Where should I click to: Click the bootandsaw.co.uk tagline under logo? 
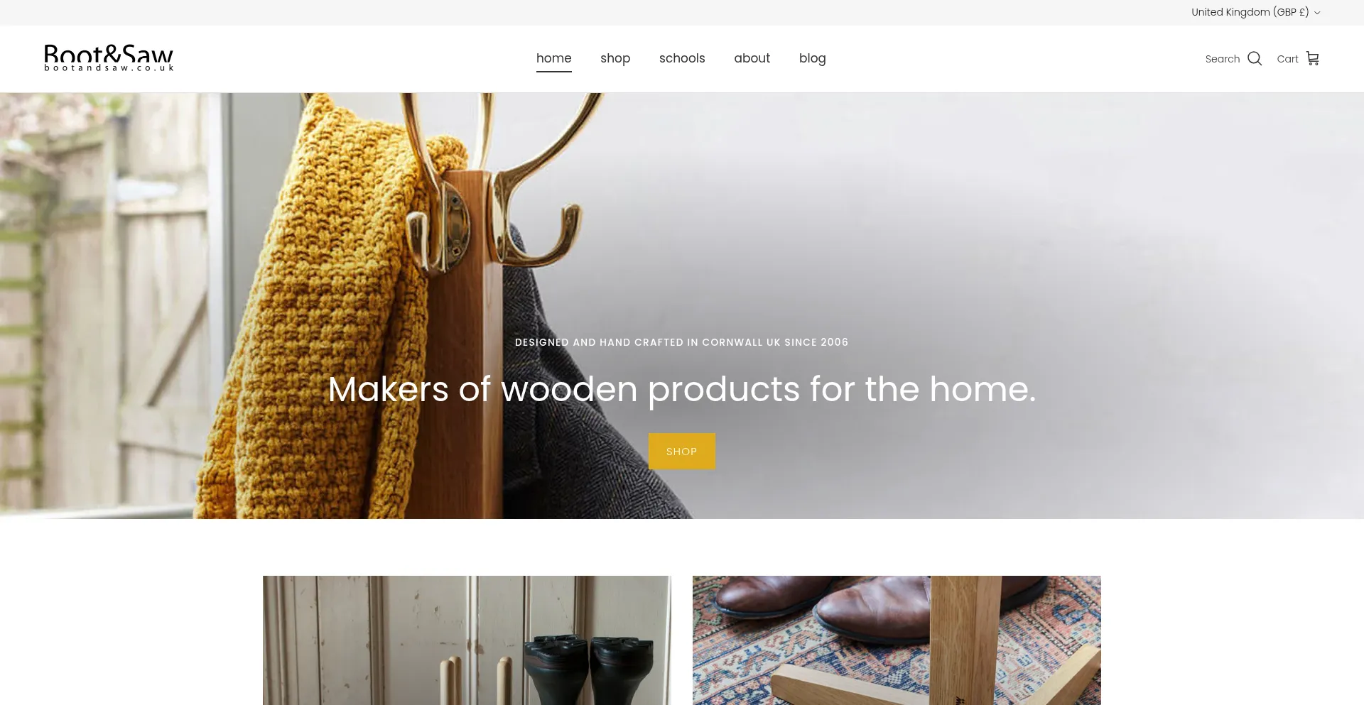(x=109, y=68)
